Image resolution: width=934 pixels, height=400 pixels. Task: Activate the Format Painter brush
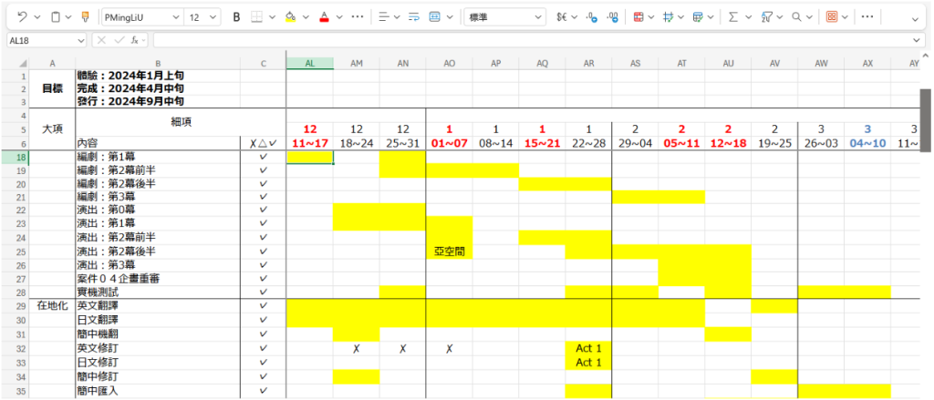click(85, 16)
